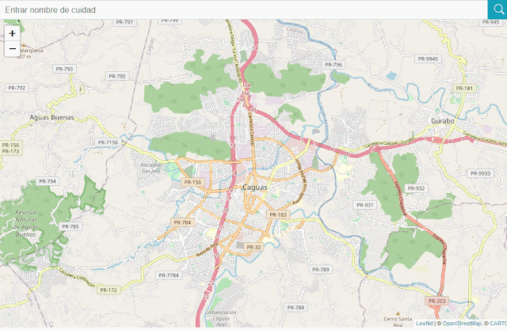Open the OpenStreetMap attribution link
507x330 pixels.
click(462, 323)
